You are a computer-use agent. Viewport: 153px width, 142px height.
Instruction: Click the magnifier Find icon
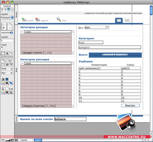pyautogui.click(x=59, y=19)
